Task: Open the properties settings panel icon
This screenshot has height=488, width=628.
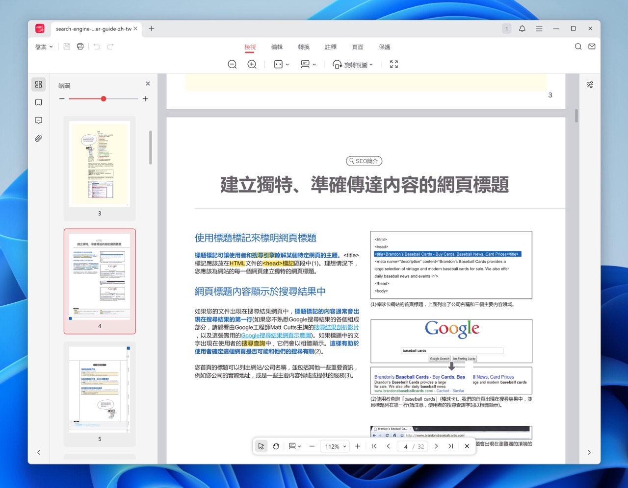Action: point(590,85)
